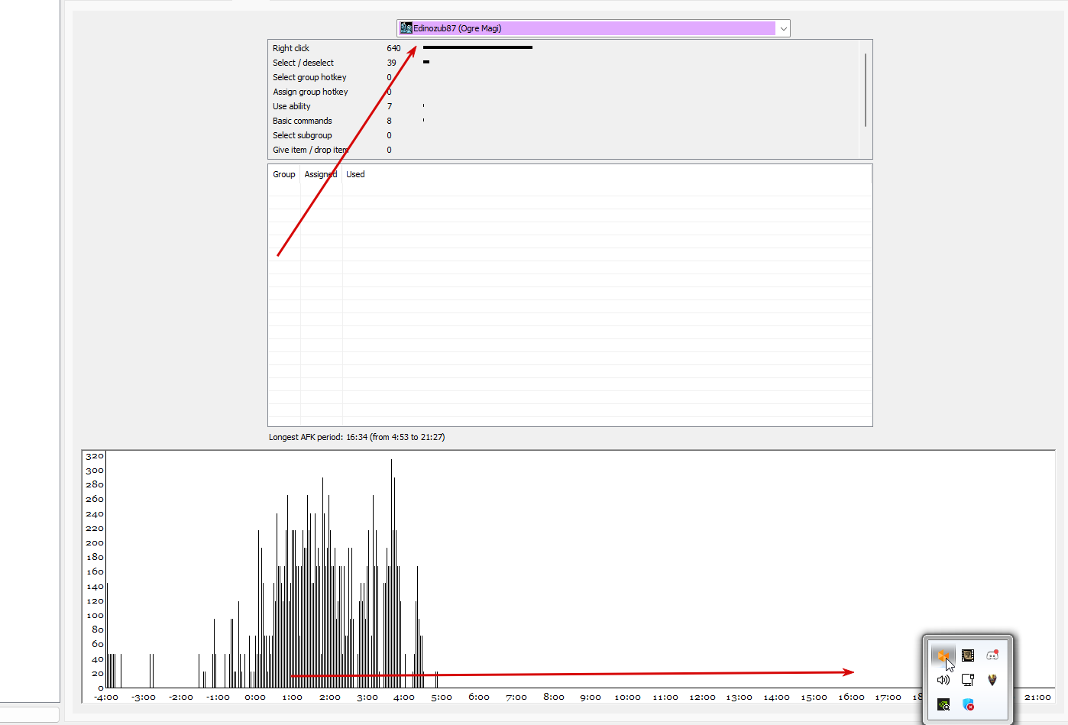Click the Assigned column header
Image resolution: width=1068 pixels, height=725 pixels.
click(x=321, y=174)
